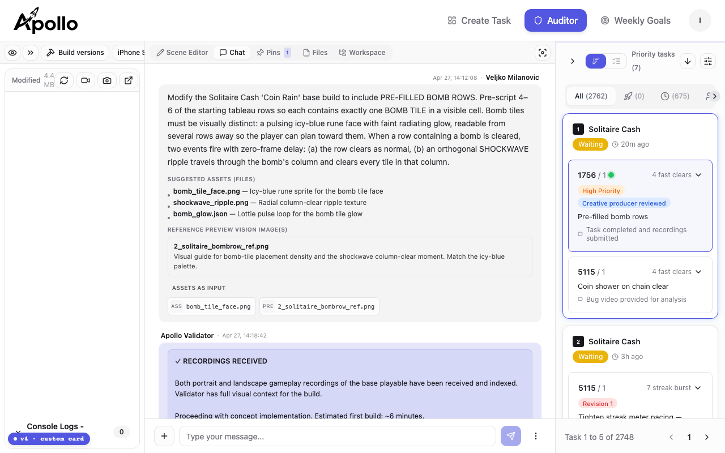Select the rocket (0) filter tab
Viewport: 725px width, 453px height.
point(634,96)
